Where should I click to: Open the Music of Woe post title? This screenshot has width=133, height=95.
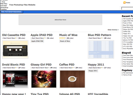click(68, 35)
